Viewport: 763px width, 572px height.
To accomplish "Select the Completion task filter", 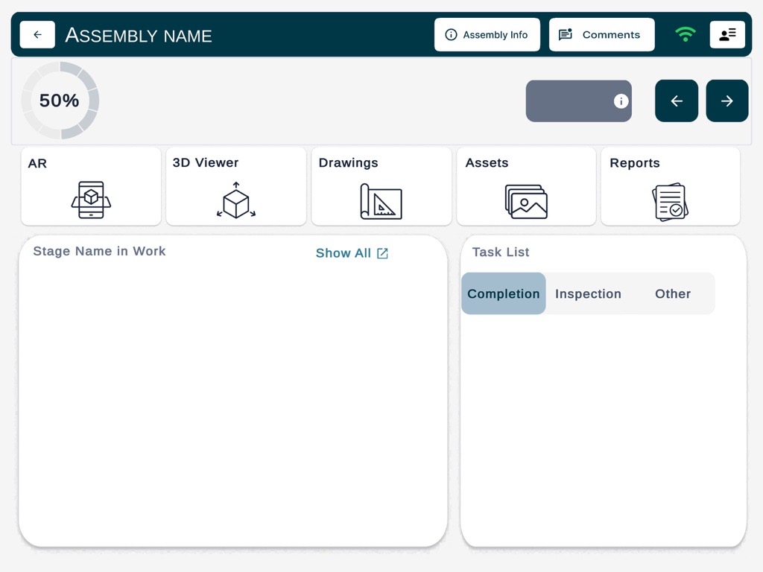I will coord(504,293).
